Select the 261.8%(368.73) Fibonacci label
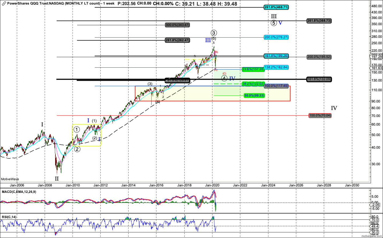Image resolution: width=383 pixels, height=238 pixels. (319, 21)
